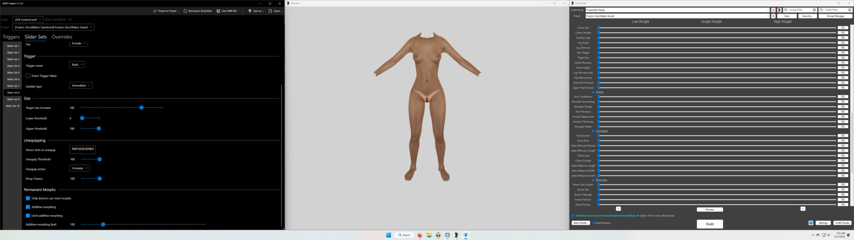Screen dimensions: 854x240
Task: Toggle Only doctors can reset morphs checkbox
Action: tap(28, 198)
